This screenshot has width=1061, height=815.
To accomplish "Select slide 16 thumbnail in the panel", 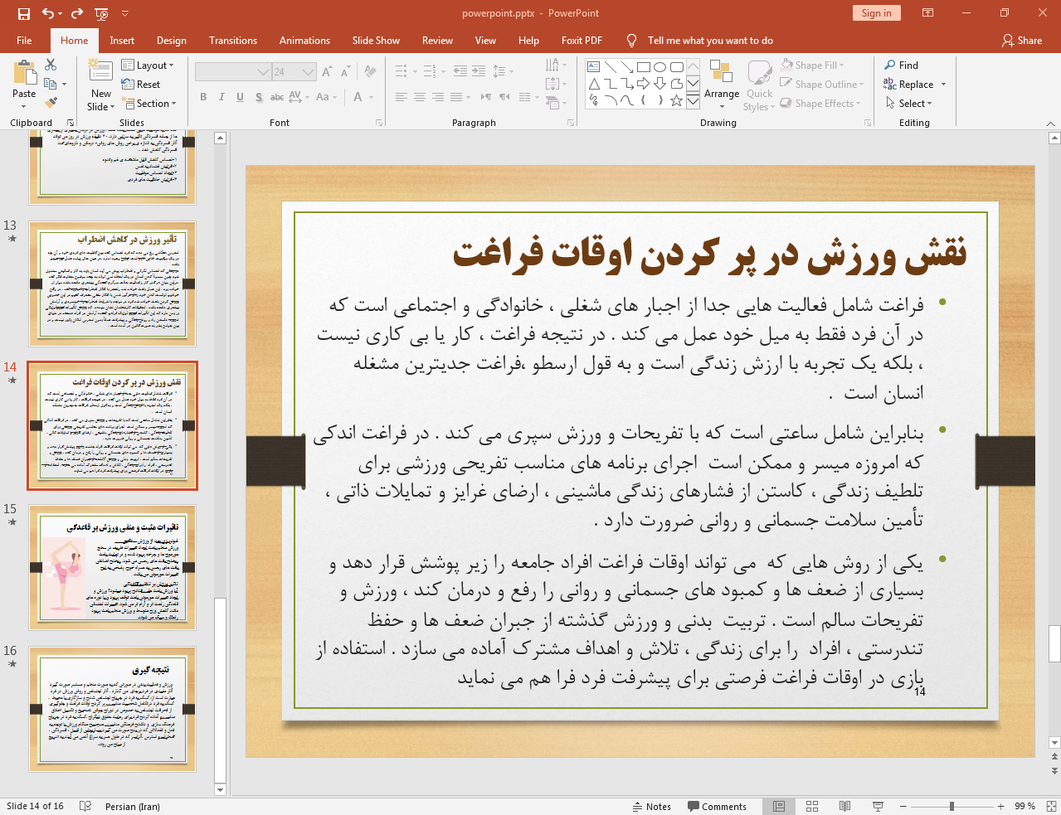I will (112, 709).
